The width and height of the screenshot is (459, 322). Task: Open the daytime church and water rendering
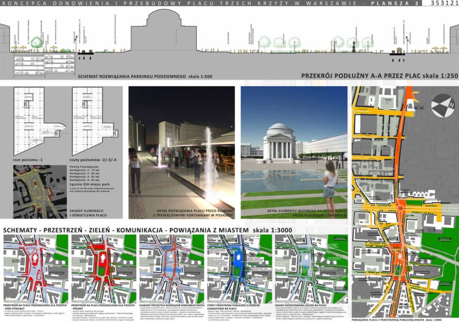pos(294,152)
